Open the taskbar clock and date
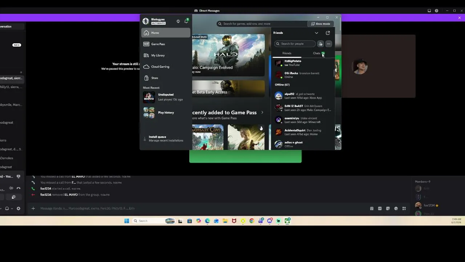Image resolution: width=465 pixels, height=262 pixels. click(x=456, y=221)
